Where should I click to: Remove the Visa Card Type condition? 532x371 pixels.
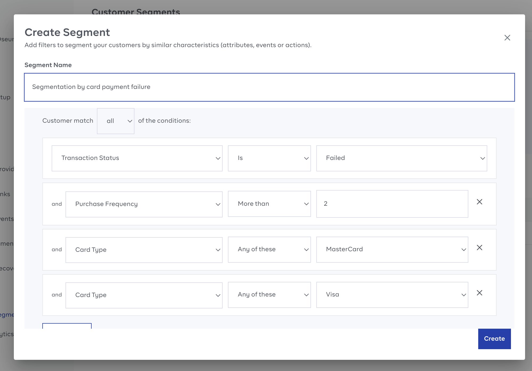point(479,293)
